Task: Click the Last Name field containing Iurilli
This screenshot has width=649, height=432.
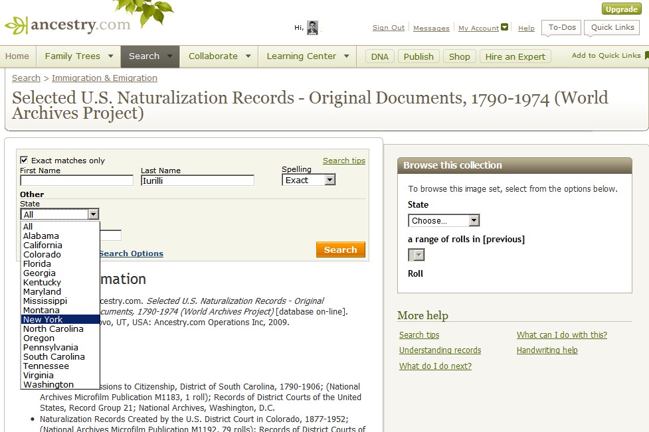Action: 197,180
